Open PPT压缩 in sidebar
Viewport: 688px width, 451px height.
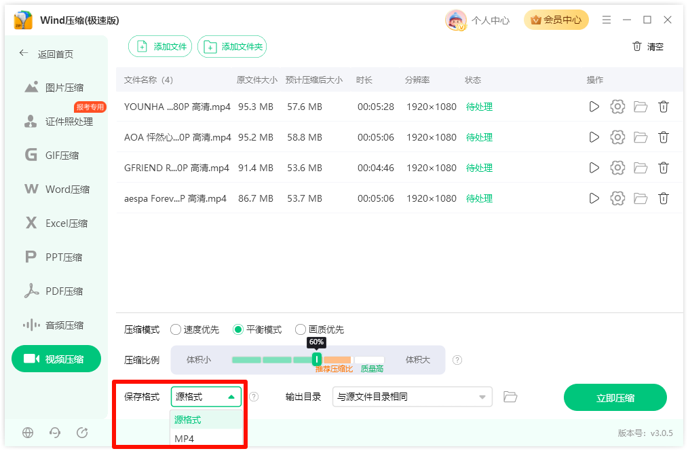point(54,257)
